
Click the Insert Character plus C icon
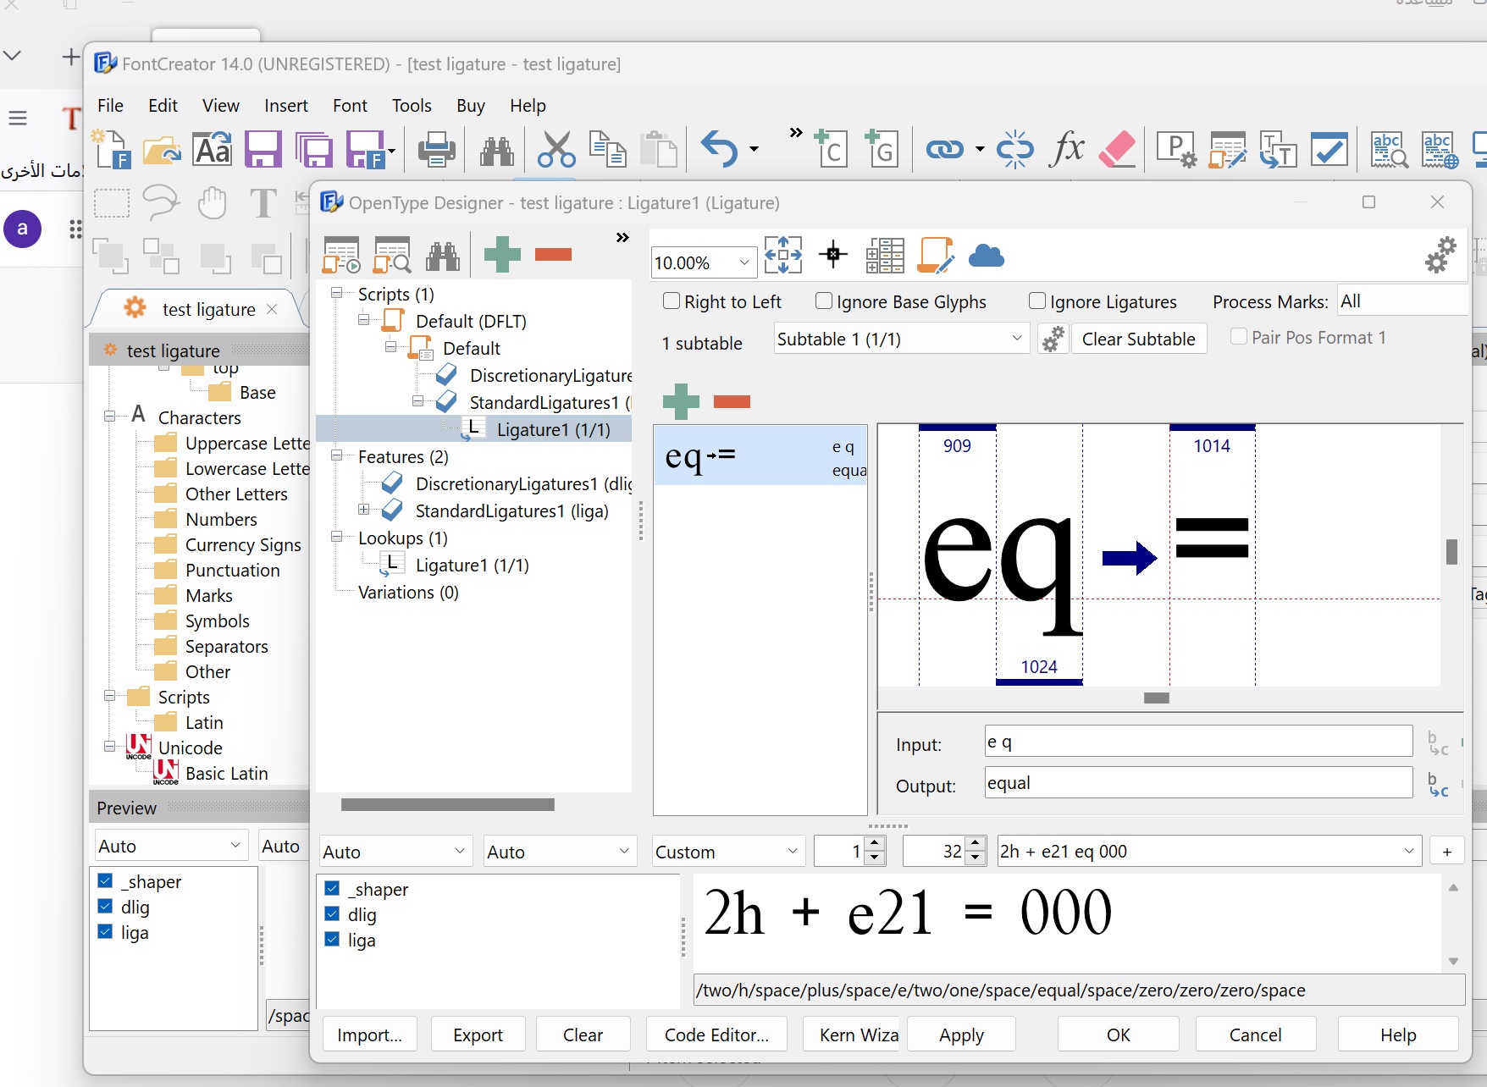click(x=831, y=148)
